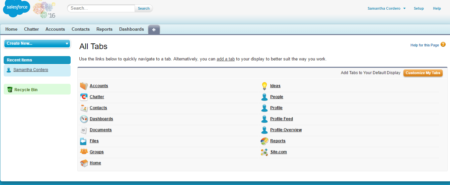This screenshot has height=185, width=450.
Task: Open the People link
Action: click(277, 97)
